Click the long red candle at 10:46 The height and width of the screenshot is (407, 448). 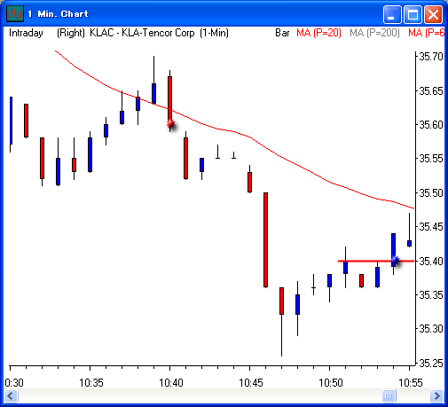[x=265, y=239]
